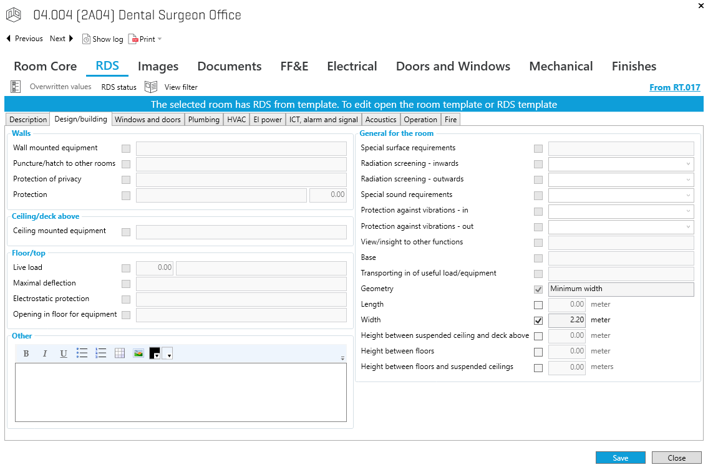708x470 pixels.
Task: Click the Save button
Action: point(620,458)
